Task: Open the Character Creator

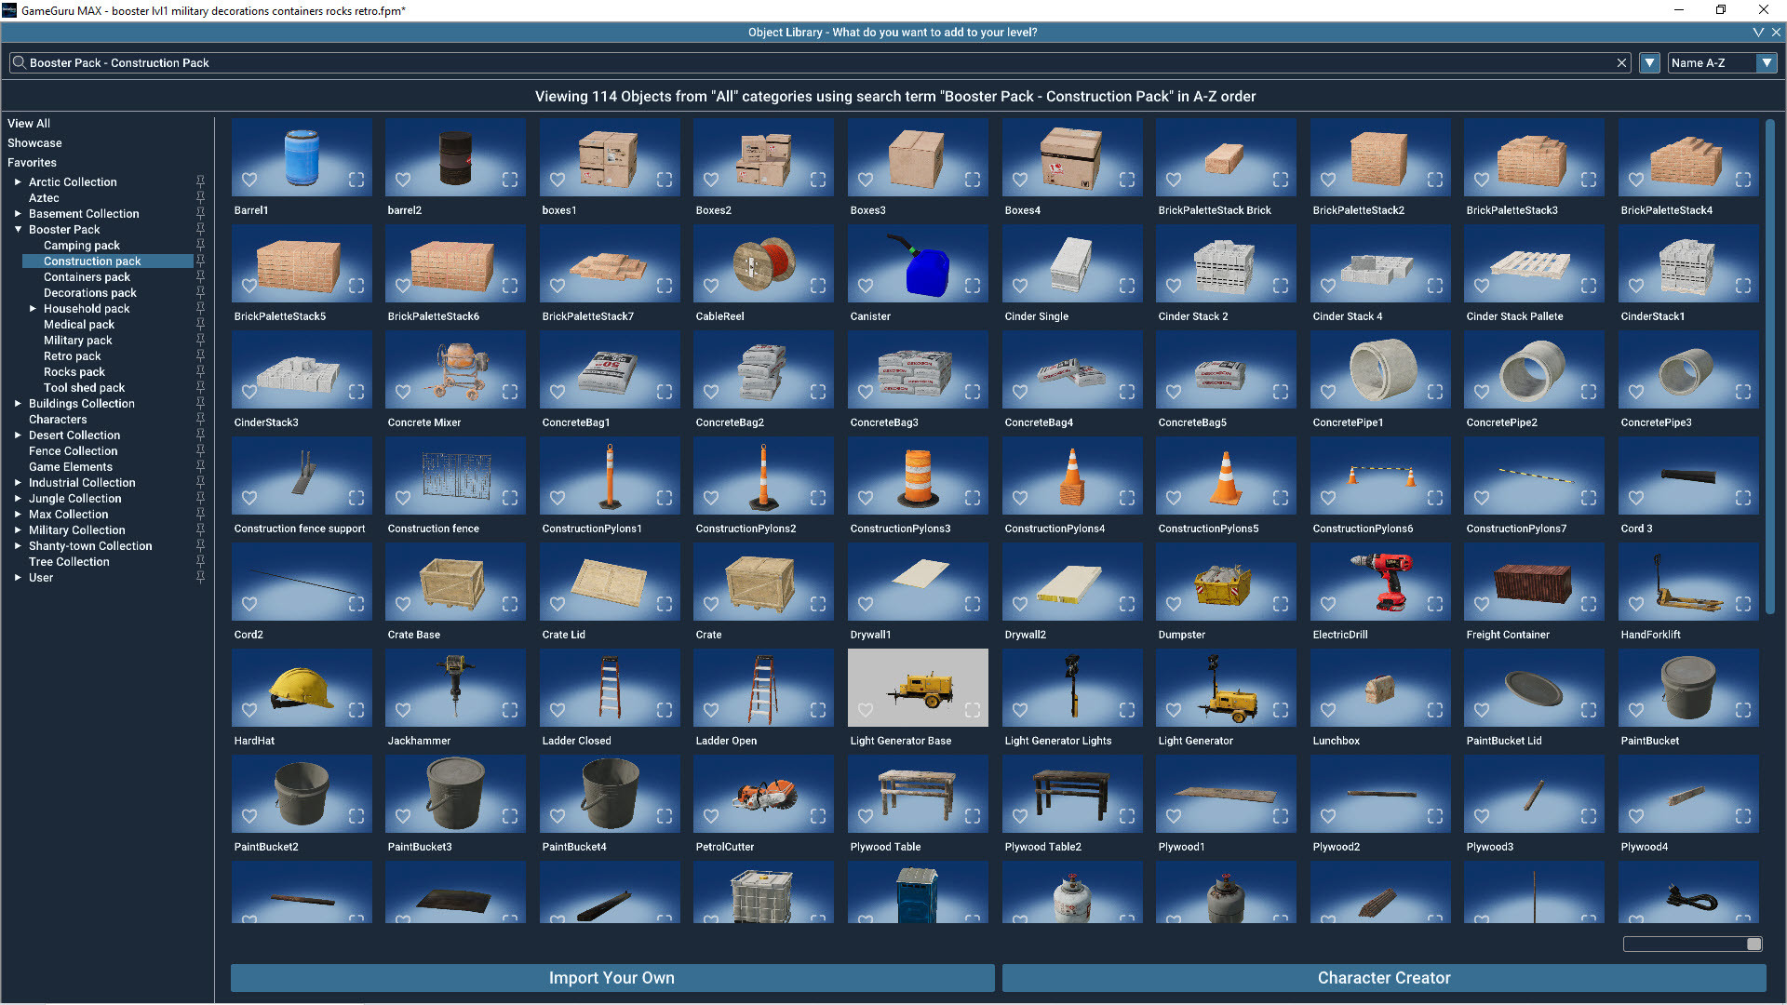Action: pyautogui.click(x=1384, y=978)
